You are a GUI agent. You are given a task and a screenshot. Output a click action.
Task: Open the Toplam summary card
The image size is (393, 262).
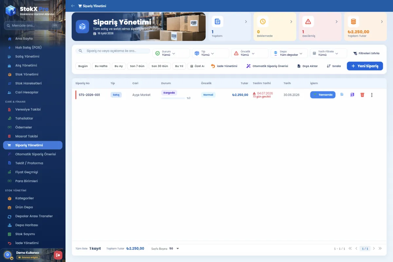coord(230,27)
